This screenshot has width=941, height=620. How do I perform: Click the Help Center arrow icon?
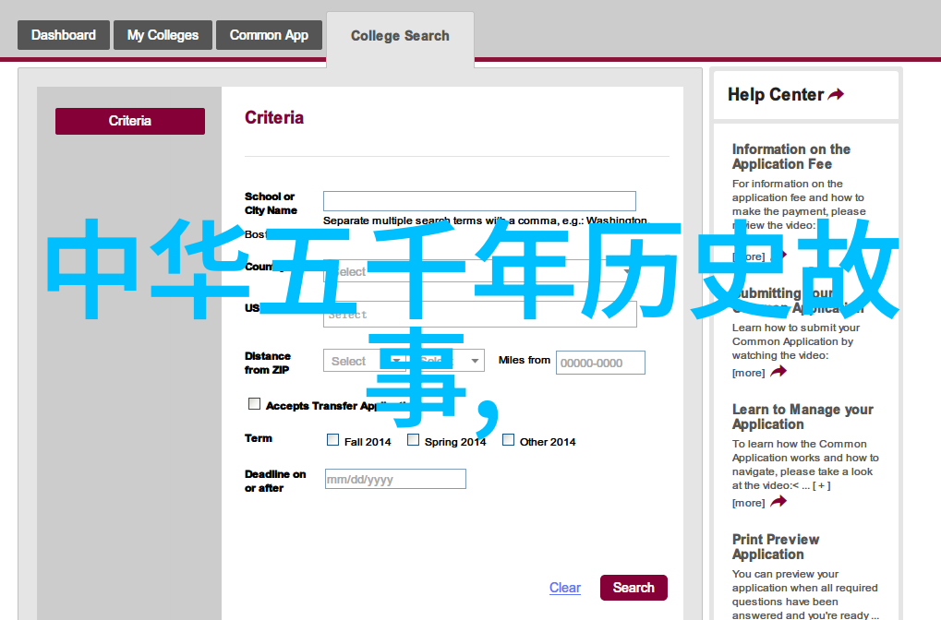coord(836,95)
